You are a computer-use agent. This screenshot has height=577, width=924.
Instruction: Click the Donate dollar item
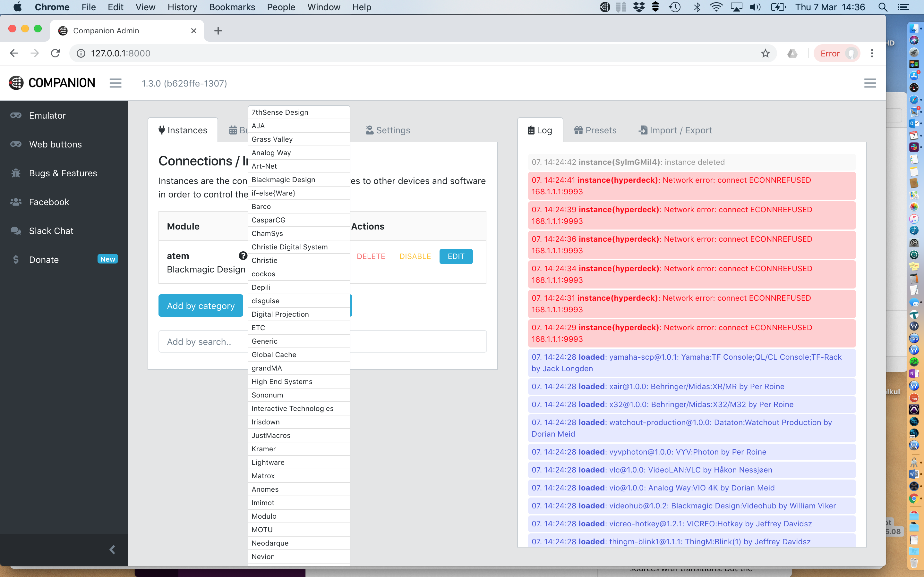point(44,260)
